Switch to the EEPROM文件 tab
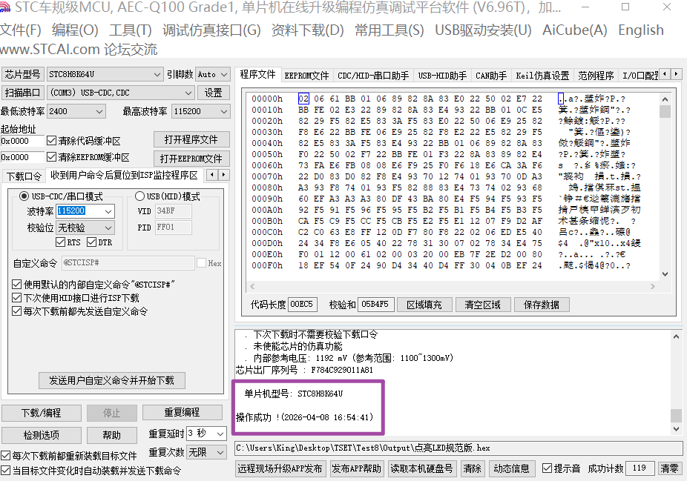Viewport: 687px width, 481px height. coord(306,76)
